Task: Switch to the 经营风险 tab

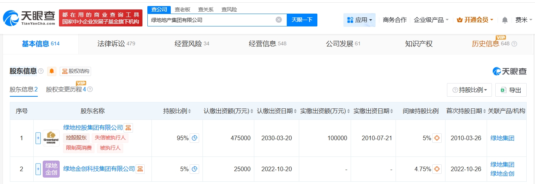Action: 192,44
